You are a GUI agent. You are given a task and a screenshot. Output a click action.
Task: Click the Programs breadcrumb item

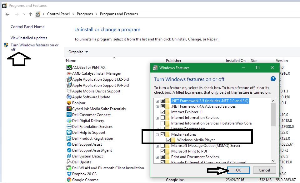[85, 14]
